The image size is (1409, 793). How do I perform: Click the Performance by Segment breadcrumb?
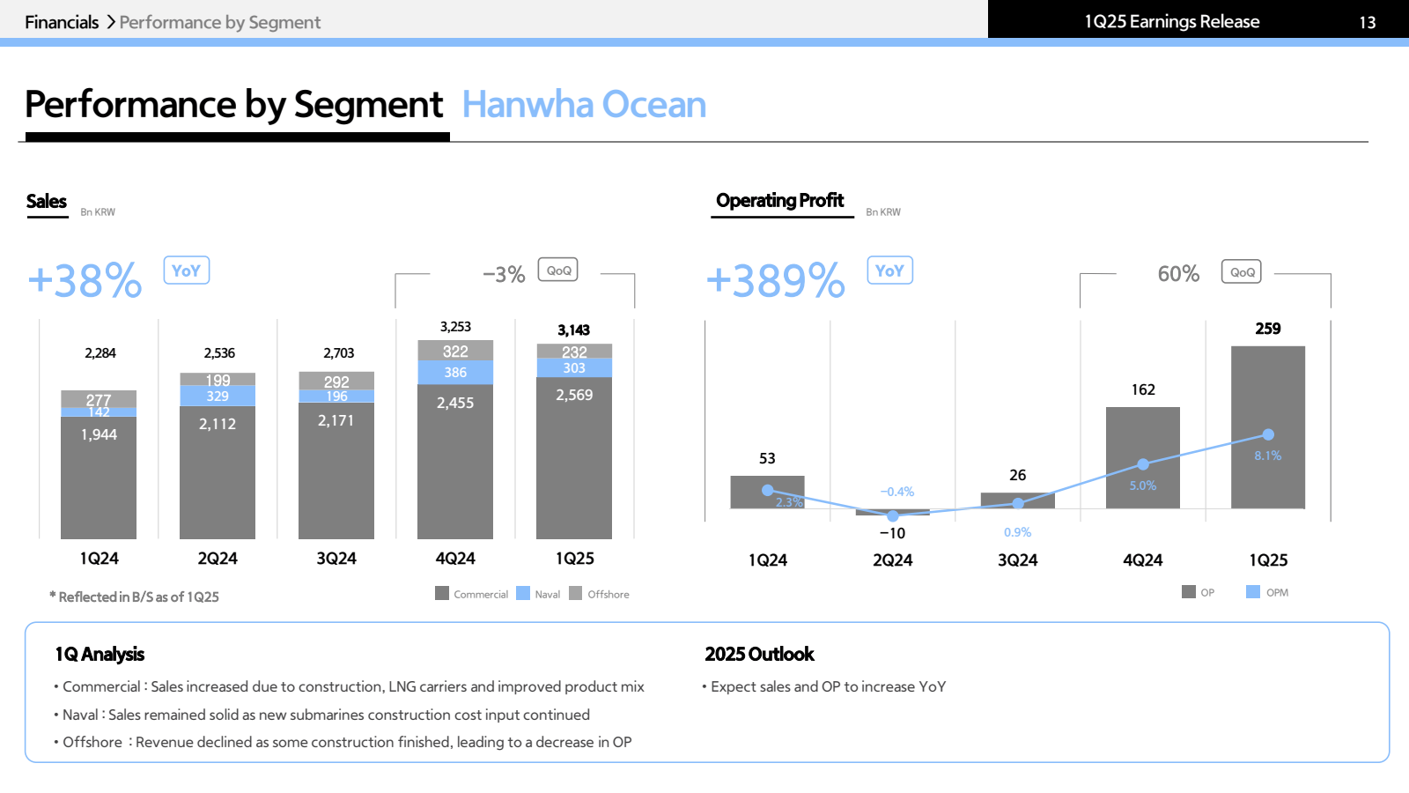pos(220,22)
